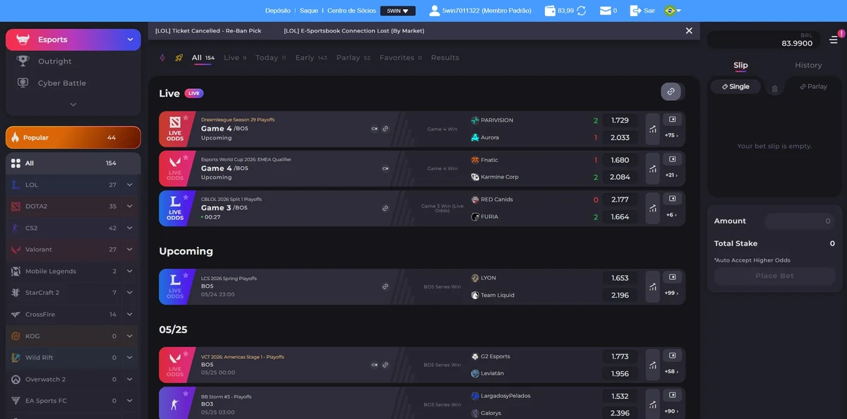This screenshot has width=847, height=419.
Task: Toggle the link button beside Live heading
Action: coord(671,92)
